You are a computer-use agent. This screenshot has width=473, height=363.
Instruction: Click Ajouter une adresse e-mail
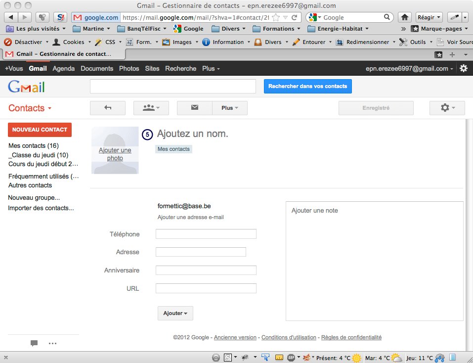191,217
